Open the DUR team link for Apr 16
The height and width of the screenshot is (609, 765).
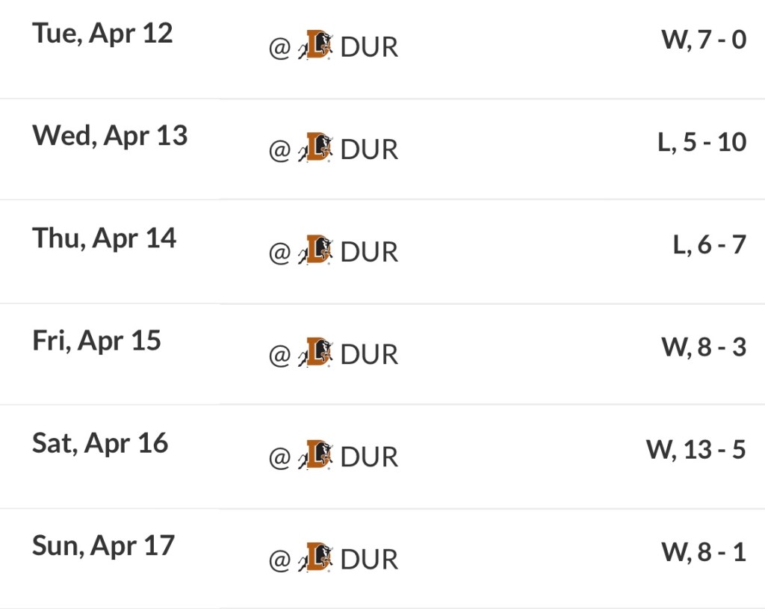click(x=369, y=457)
